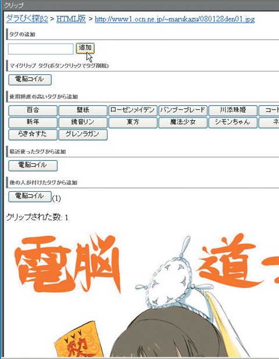Add the 百合 tag

33,110
